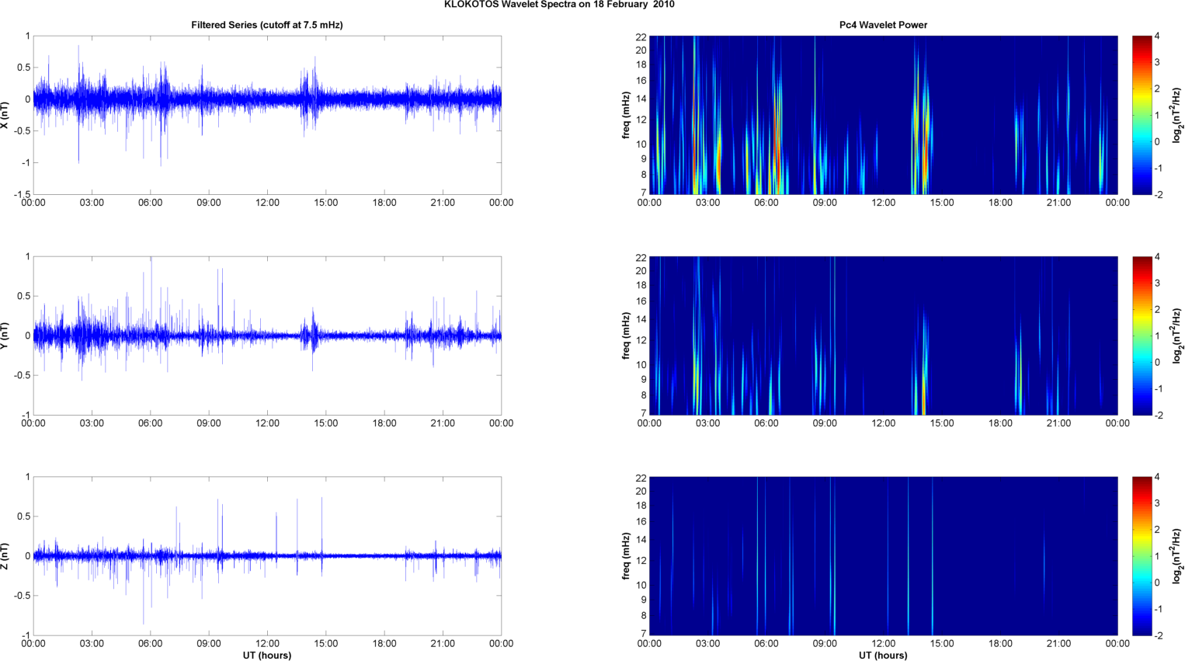1185x661 pixels.
Task: Select the log2(nT²/Hz) label beside top colorbar
Action: point(1177,115)
